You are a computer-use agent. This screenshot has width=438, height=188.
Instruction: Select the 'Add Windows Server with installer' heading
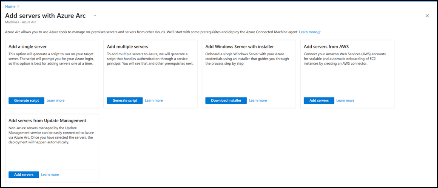pyautogui.click(x=239, y=46)
